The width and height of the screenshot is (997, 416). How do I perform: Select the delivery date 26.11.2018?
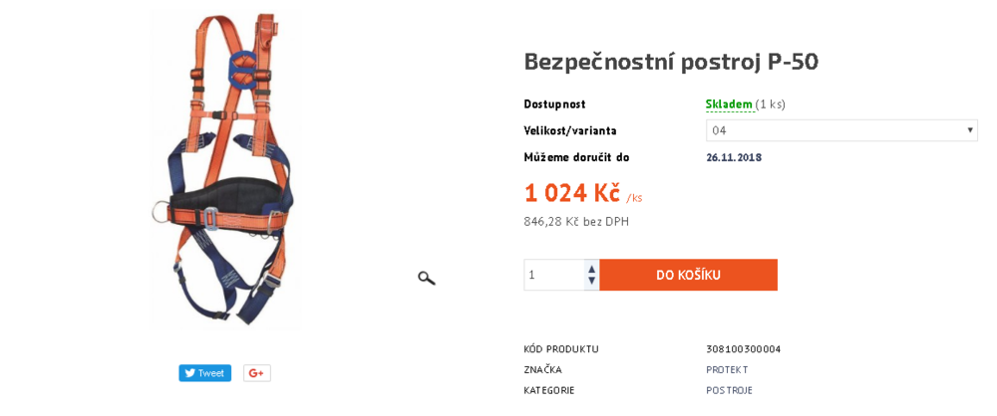(x=734, y=157)
